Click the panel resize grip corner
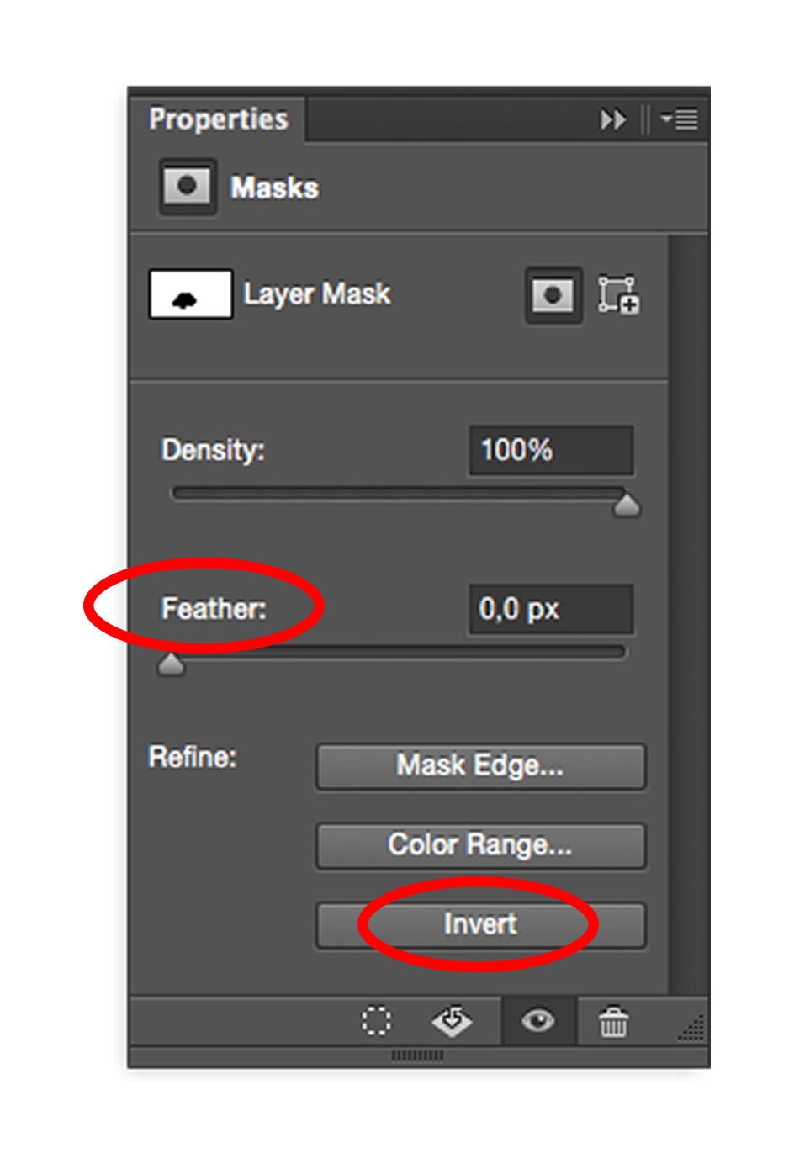810x1164 pixels. coord(691,1028)
